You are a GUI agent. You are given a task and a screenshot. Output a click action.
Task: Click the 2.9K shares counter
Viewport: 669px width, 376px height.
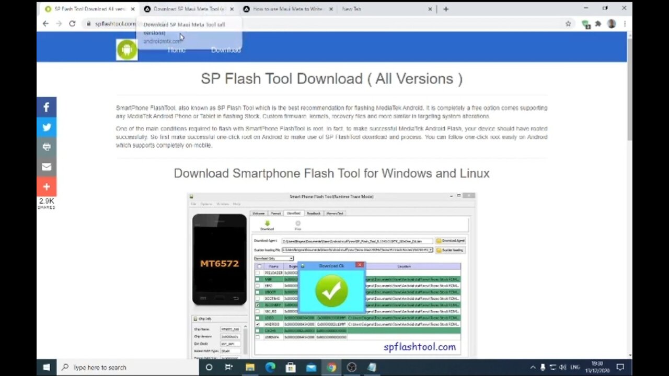click(47, 204)
